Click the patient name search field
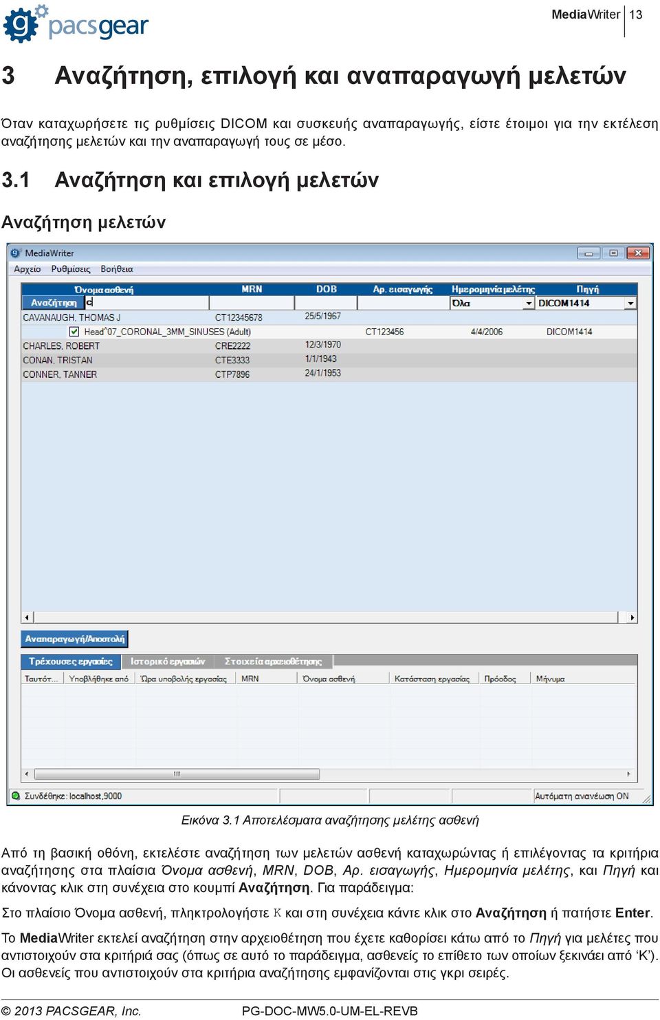The height and width of the screenshot is (1020, 660). pyautogui.click(x=146, y=303)
